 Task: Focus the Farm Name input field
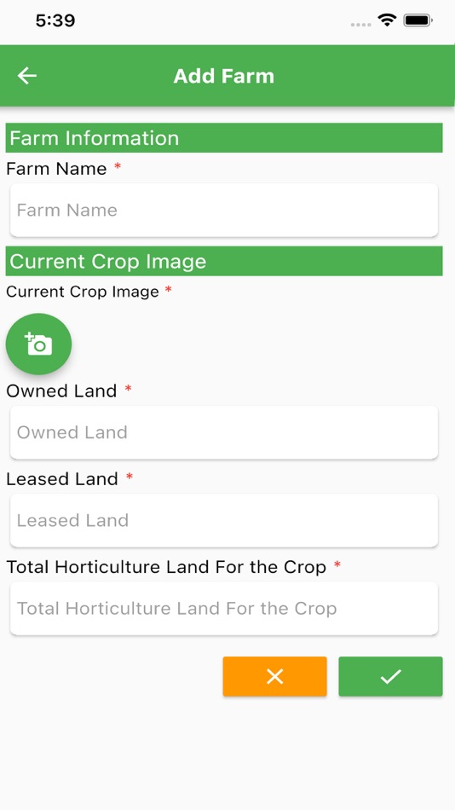tap(224, 211)
